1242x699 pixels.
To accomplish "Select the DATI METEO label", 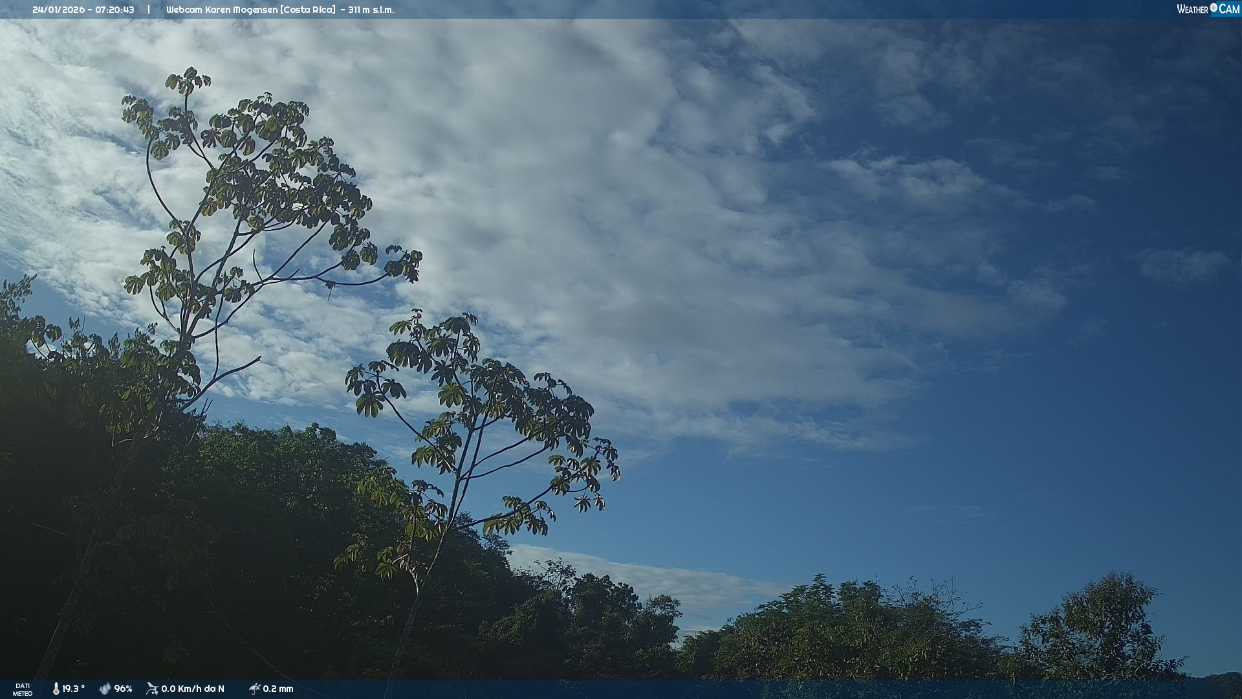I will 23,689.
